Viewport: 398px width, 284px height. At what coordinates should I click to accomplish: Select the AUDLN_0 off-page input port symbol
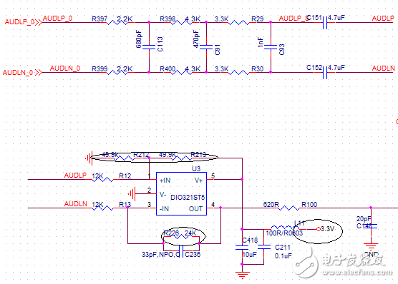pyautogui.click(x=39, y=73)
